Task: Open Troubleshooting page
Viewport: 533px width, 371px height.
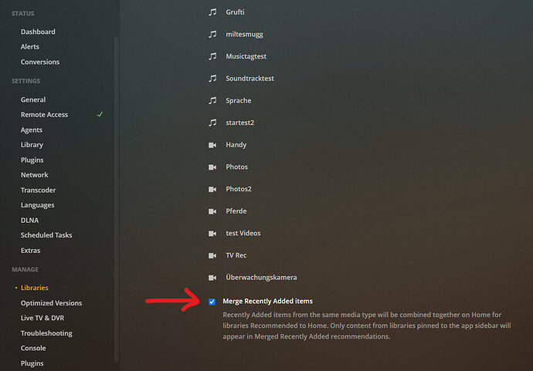Action: (x=46, y=333)
